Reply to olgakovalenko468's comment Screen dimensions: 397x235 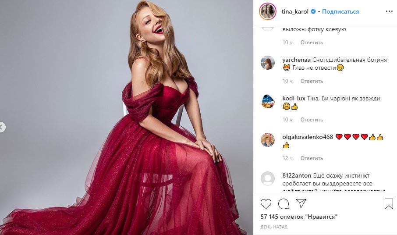click(x=312, y=158)
